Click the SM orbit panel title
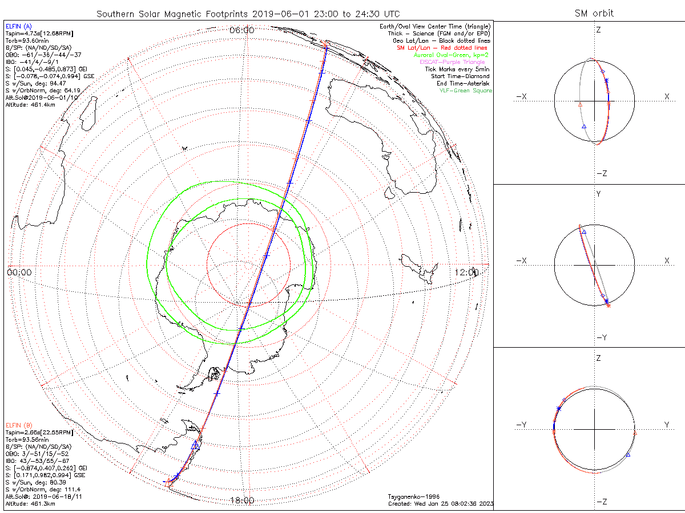This screenshot has height=513, width=685. click(594, 14)
